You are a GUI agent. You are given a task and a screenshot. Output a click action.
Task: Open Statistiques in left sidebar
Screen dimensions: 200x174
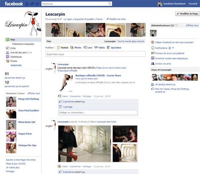click(x=16, y=57)
